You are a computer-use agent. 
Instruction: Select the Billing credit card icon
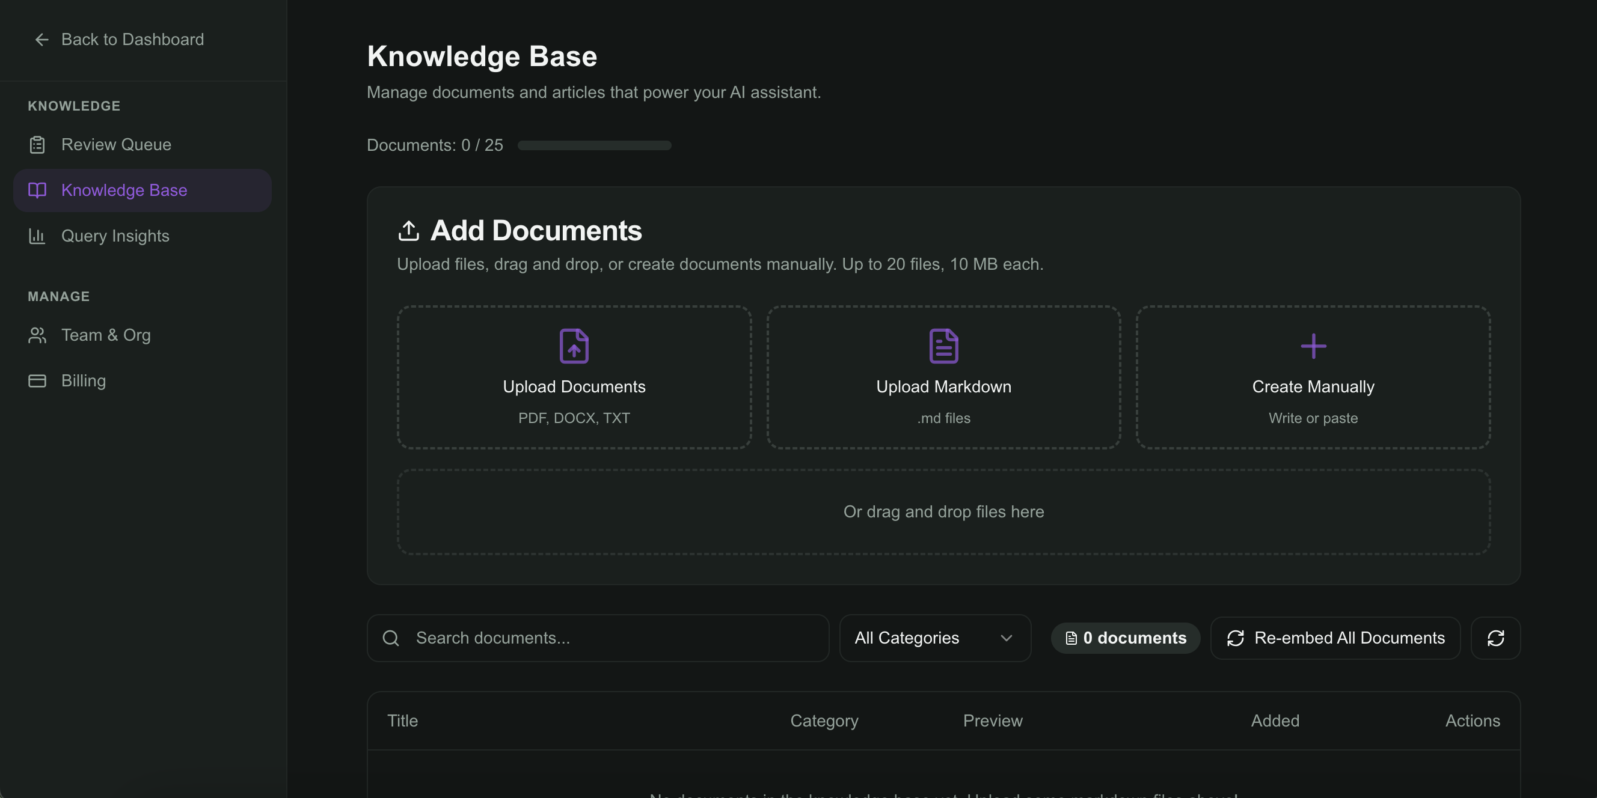pos(37,380)
